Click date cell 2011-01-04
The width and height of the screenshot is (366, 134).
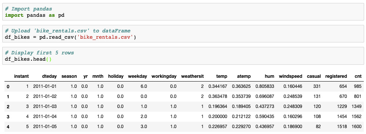click(45, 117)
